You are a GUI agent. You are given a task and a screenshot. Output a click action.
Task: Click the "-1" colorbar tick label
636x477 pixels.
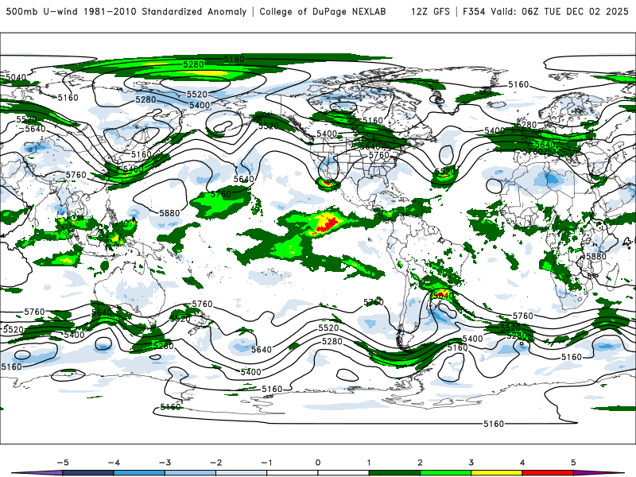click(x=266, y=463)
